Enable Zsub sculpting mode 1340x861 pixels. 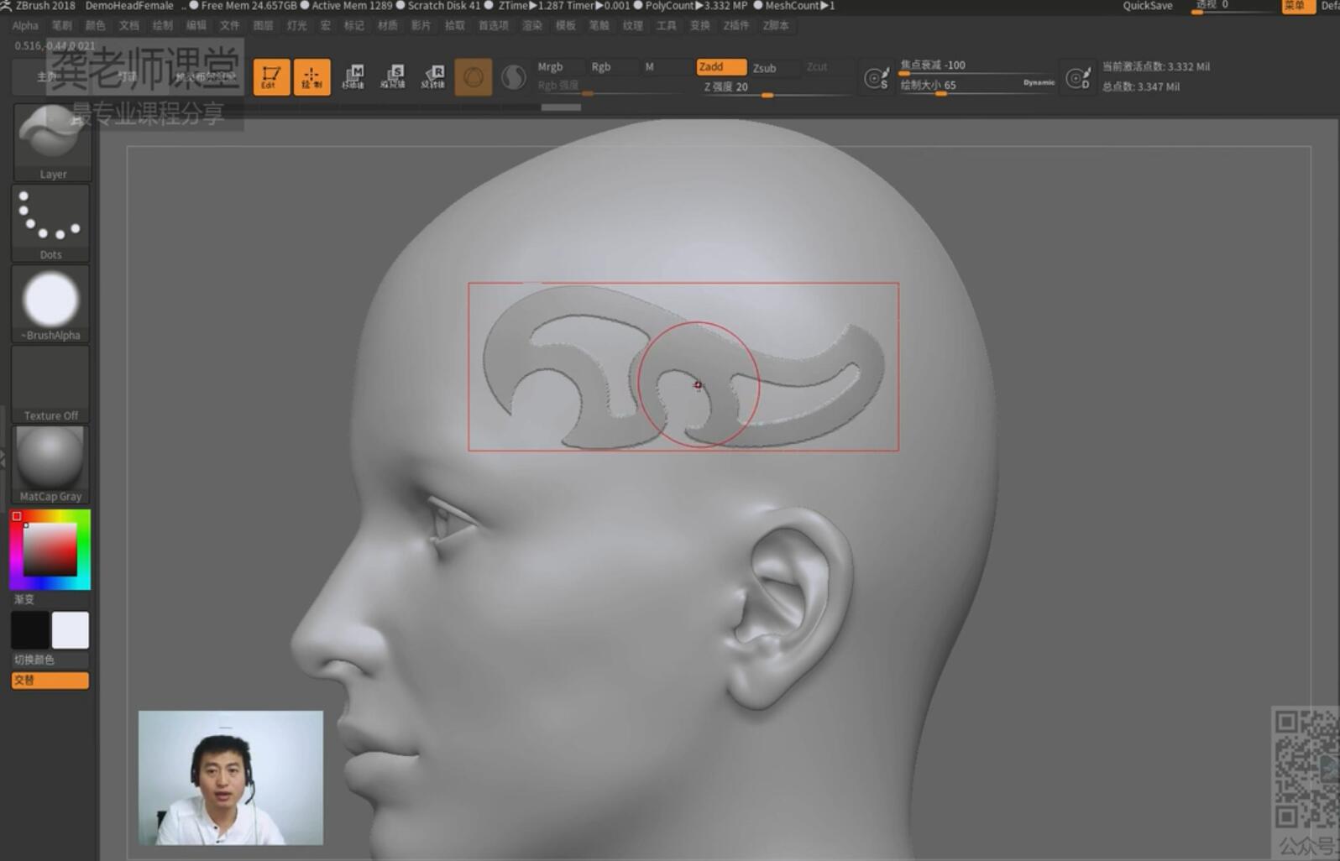pyautogui.click(x=764, y=68)
